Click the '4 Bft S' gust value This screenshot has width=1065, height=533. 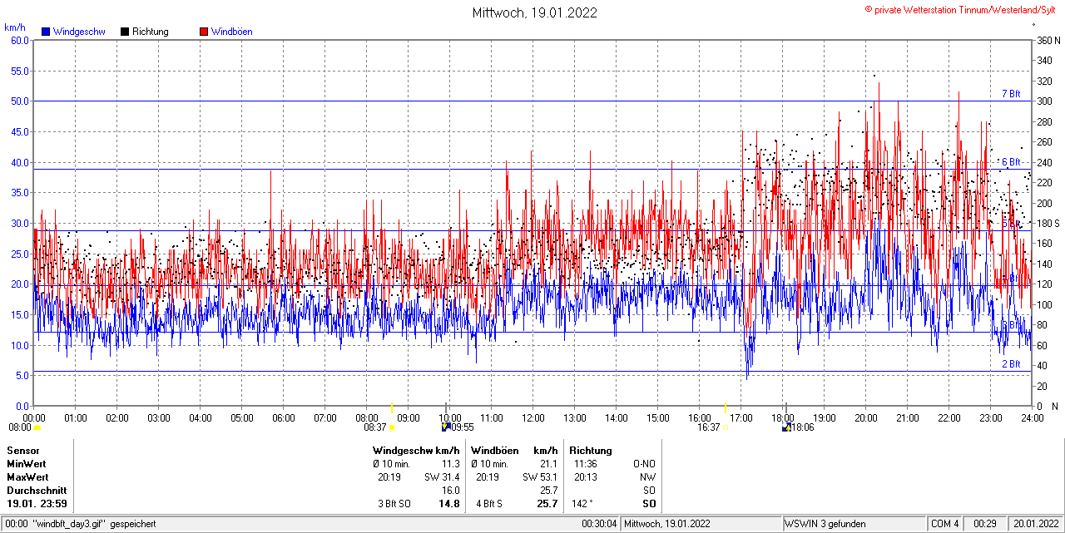[491, 504]
